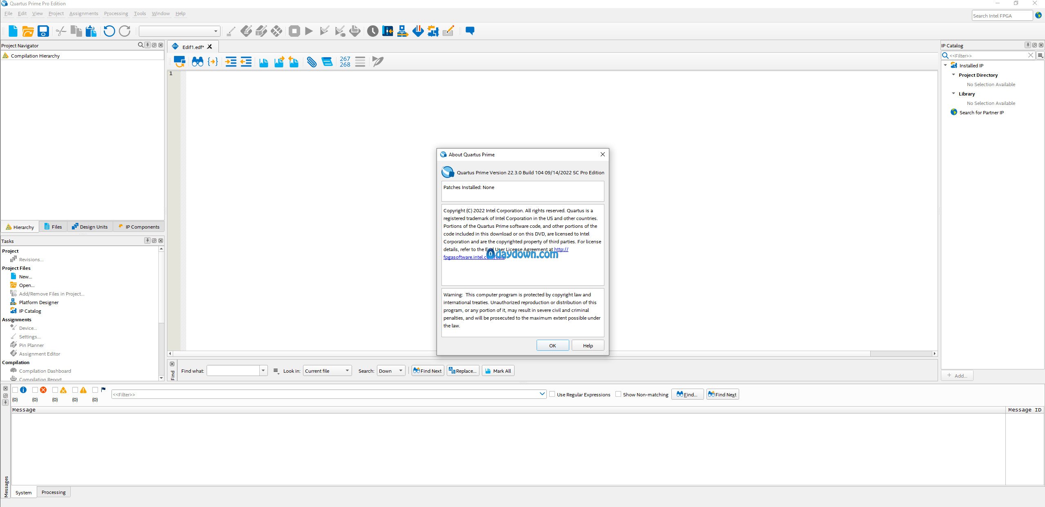This screenshot has height=507, width=1045.
Task: Click the Redo arrow icon
Action: tap(125, 31)
